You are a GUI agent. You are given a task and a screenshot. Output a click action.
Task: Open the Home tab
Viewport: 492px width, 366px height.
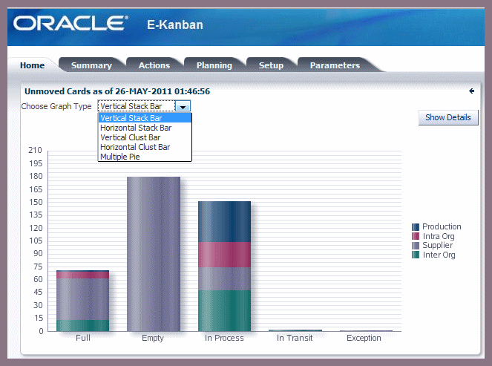point(33,65)
